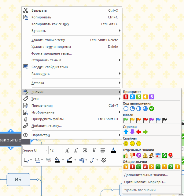Select priority 3 green icon
Viewport: 184px width, 196px height.
(139, 97)
